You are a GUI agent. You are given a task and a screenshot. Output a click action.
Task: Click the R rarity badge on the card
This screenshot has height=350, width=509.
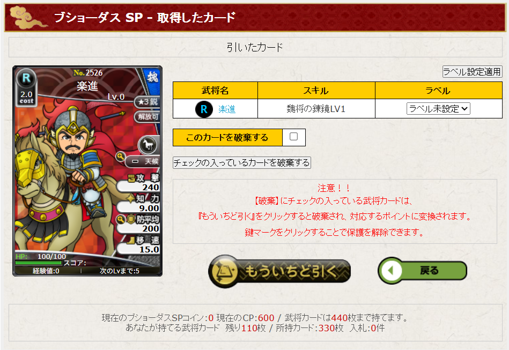tap(26, 78)
